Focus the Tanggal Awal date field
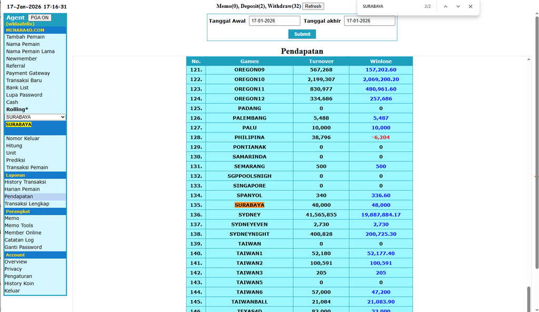Viewport: 539px width, 312px height. (x=274, y=21)
